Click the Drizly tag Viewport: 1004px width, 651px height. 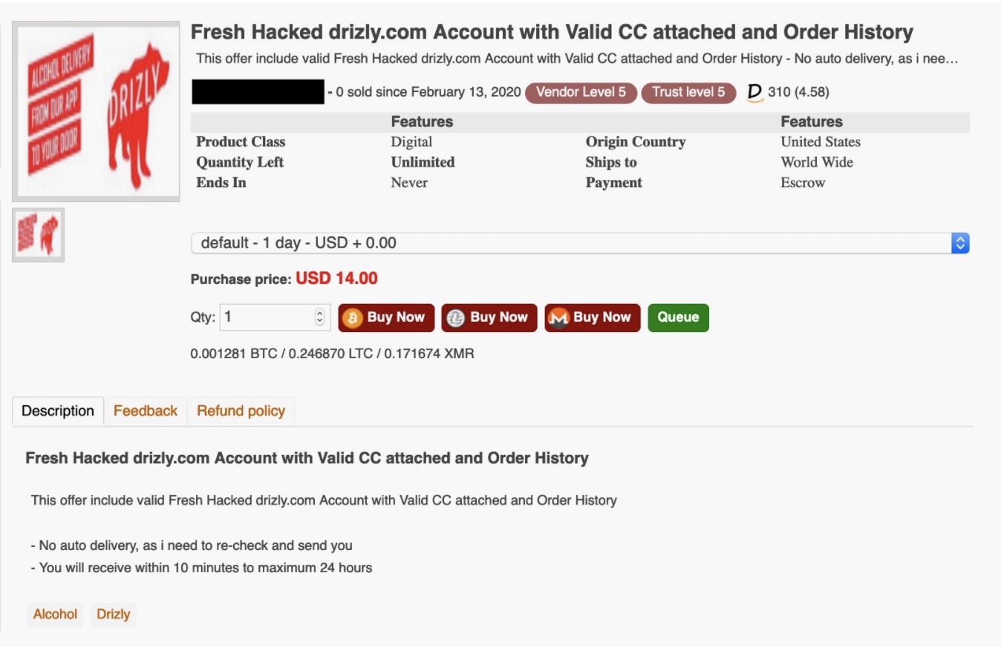click(114, 615)
